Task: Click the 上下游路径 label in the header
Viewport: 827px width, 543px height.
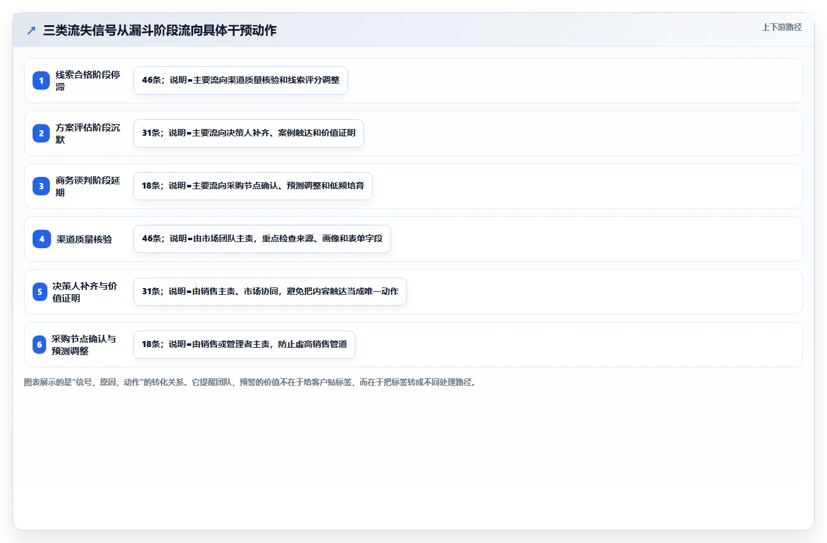Action: (x=781, y=27)
